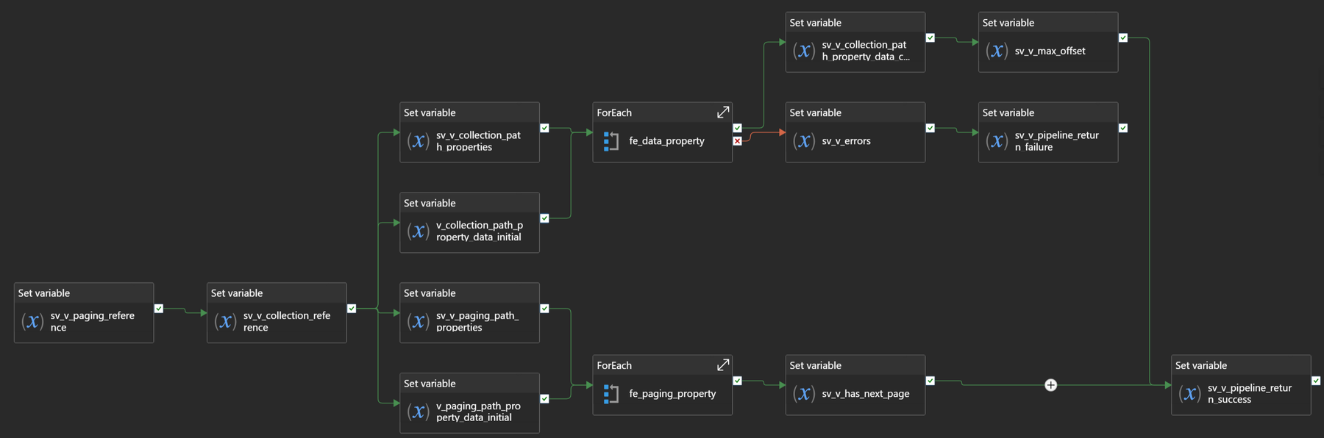Click the variable icon of sv_v_collection_reference
Image resolution: width=1324 pixels, height=438 pixels.
225,321
